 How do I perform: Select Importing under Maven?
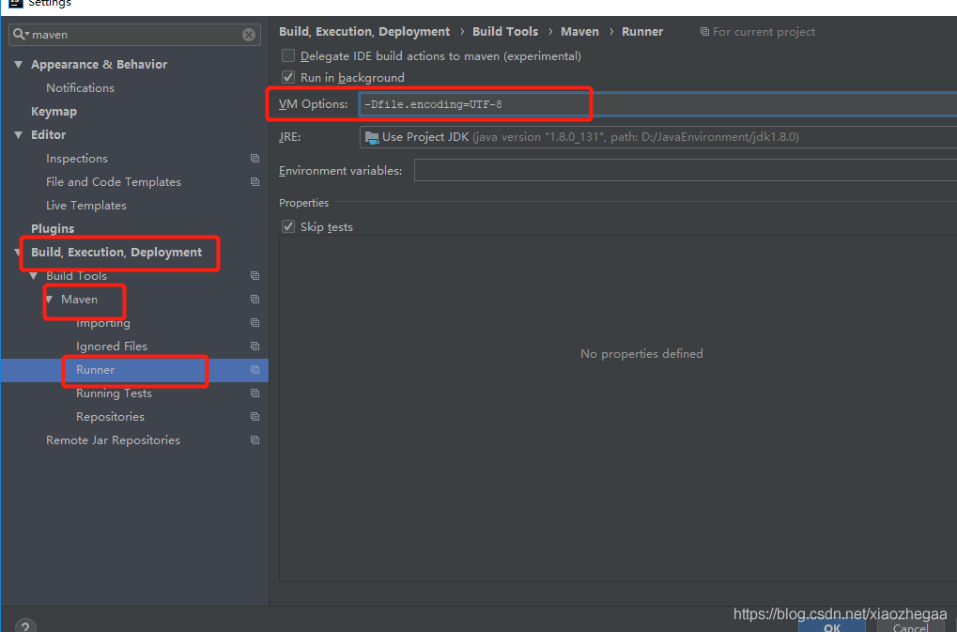[103, 323]
